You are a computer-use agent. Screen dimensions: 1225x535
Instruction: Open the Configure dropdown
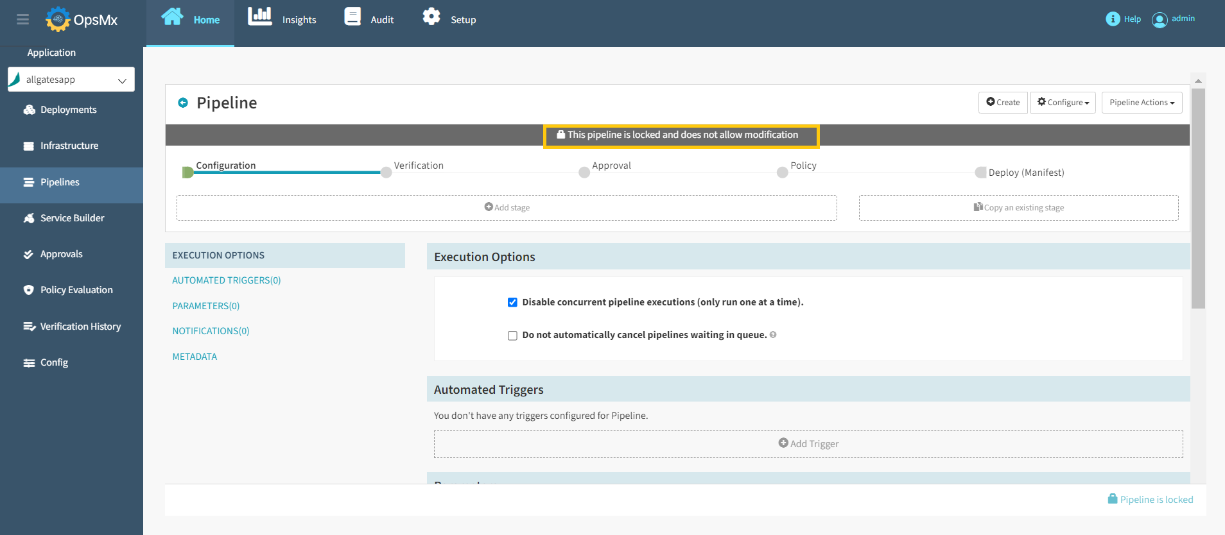[1063, 103]
